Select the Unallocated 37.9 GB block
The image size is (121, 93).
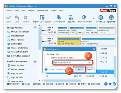tap(107, 30)
